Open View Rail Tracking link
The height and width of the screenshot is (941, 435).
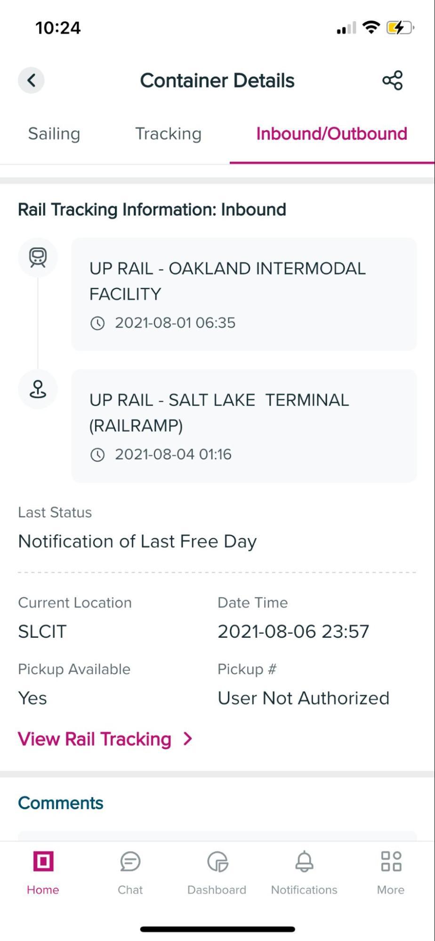[x=95, y=739]
